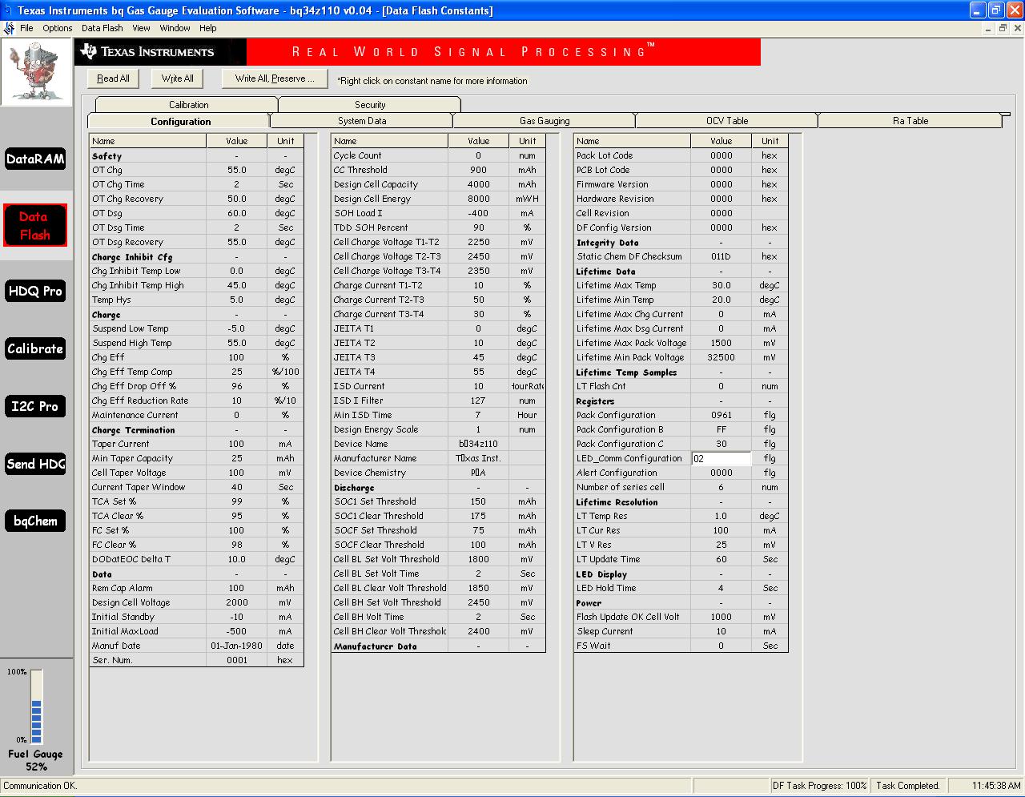Open the Calibrate sidebar panel

[35, 348]
